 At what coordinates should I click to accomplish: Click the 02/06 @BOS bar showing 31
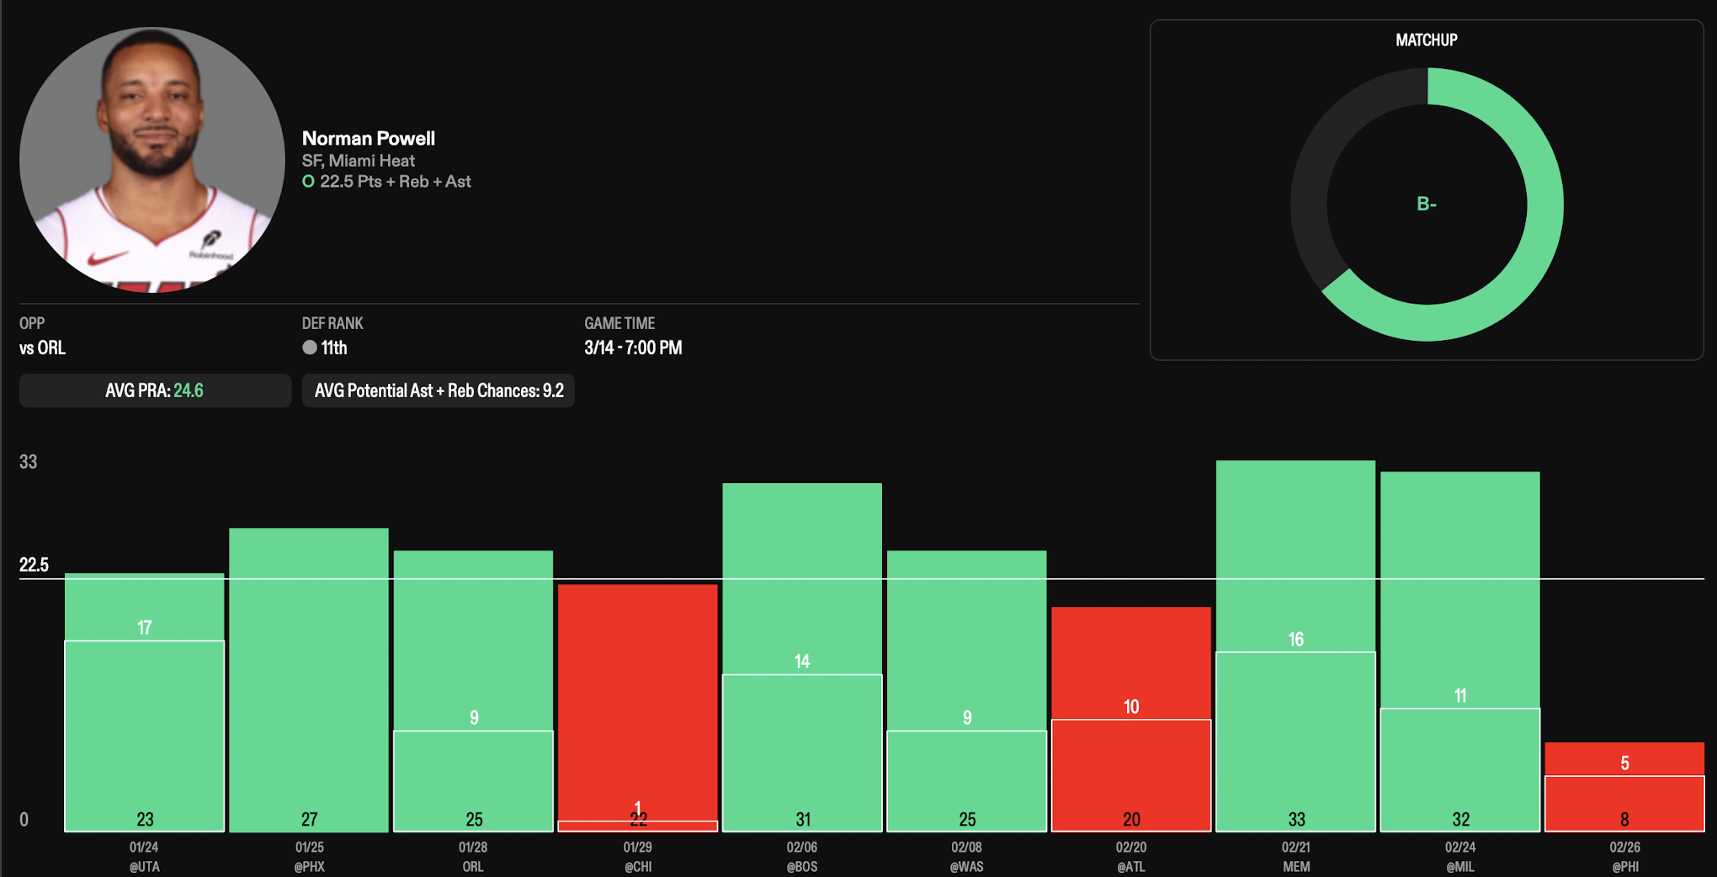(802, 656)
